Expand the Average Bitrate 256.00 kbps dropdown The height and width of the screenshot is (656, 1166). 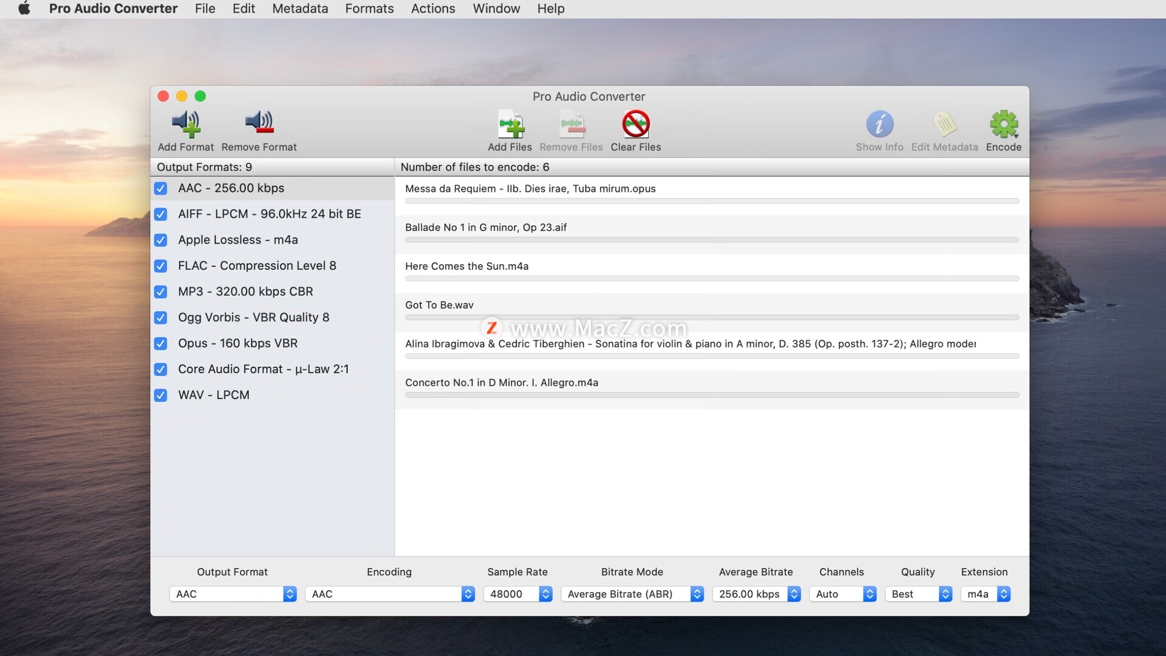click(x=756, y=594)
